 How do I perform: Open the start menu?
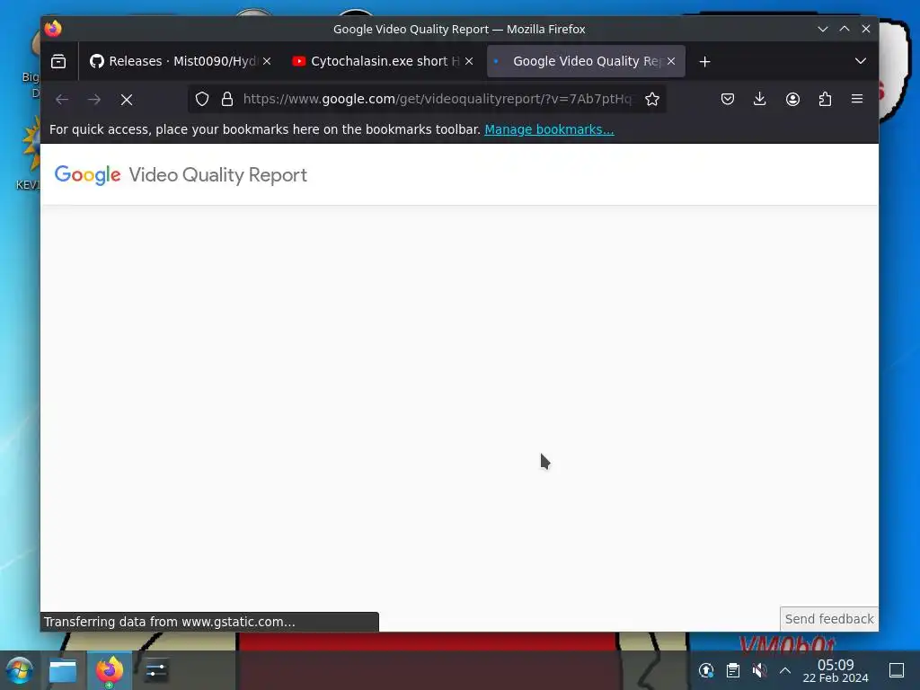[x=19, y=670]
